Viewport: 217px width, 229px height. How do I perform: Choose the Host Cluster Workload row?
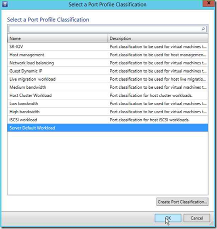pos(107,95)
